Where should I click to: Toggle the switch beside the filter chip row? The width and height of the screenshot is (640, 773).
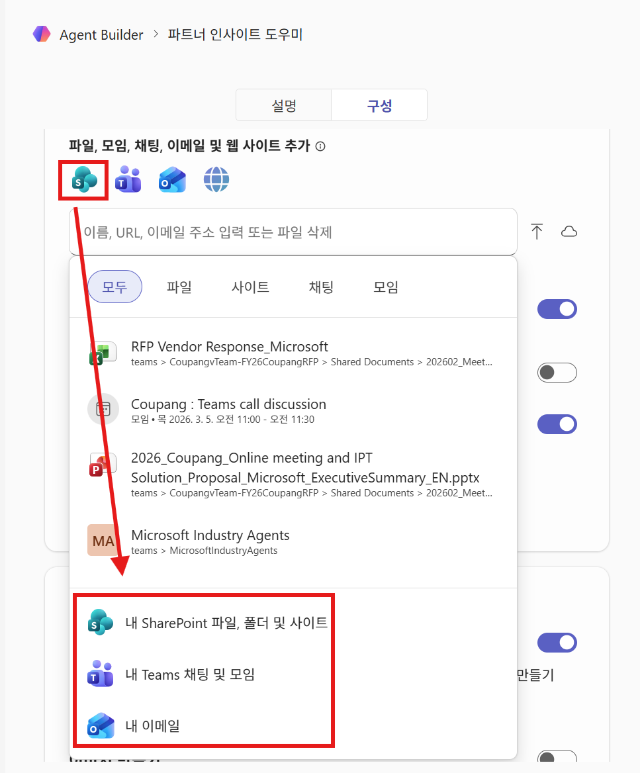557,309
